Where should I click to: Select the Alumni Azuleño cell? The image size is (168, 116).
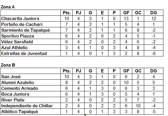click(x=31, y=83)
